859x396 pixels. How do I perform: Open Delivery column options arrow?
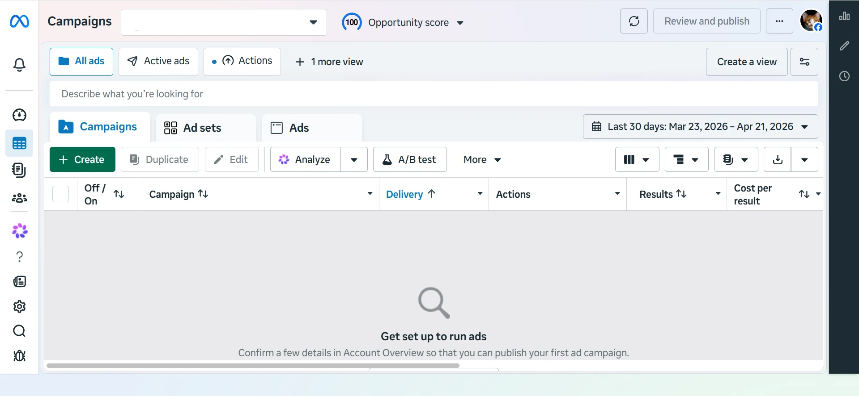pyautogui.click(x=480, y=194)
